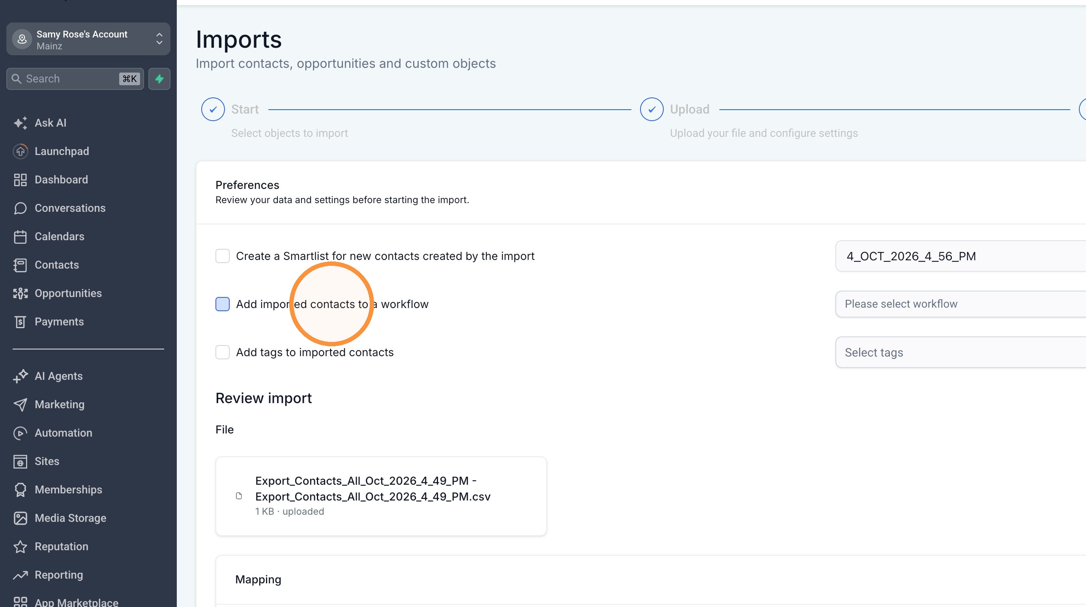This screenshot has height=607, width=1086.
Task: Open the Memberships badge icon
Action: coord(20,489)
